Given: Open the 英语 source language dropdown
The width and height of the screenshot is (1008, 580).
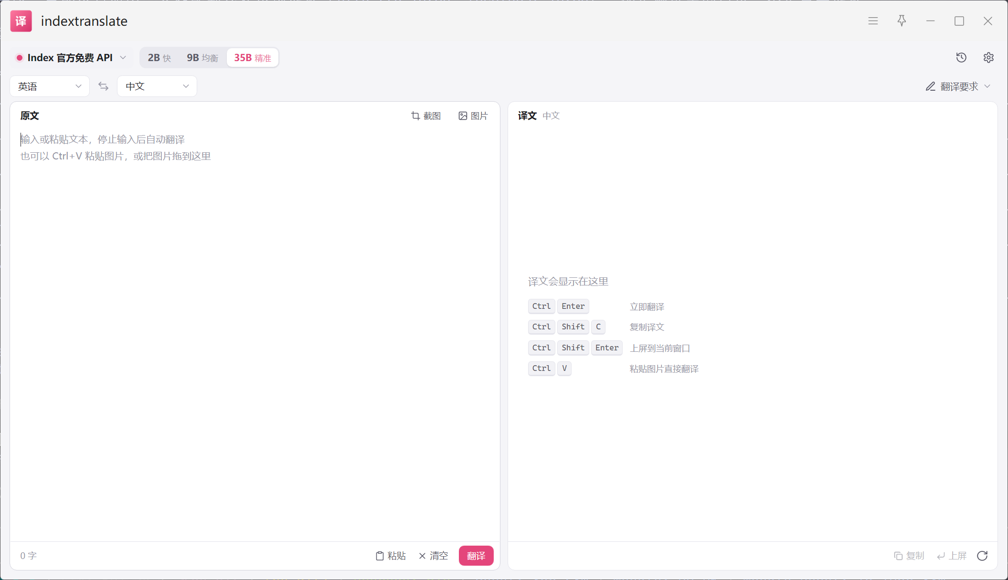Looking at the screenshot, I should coord(50,86).
